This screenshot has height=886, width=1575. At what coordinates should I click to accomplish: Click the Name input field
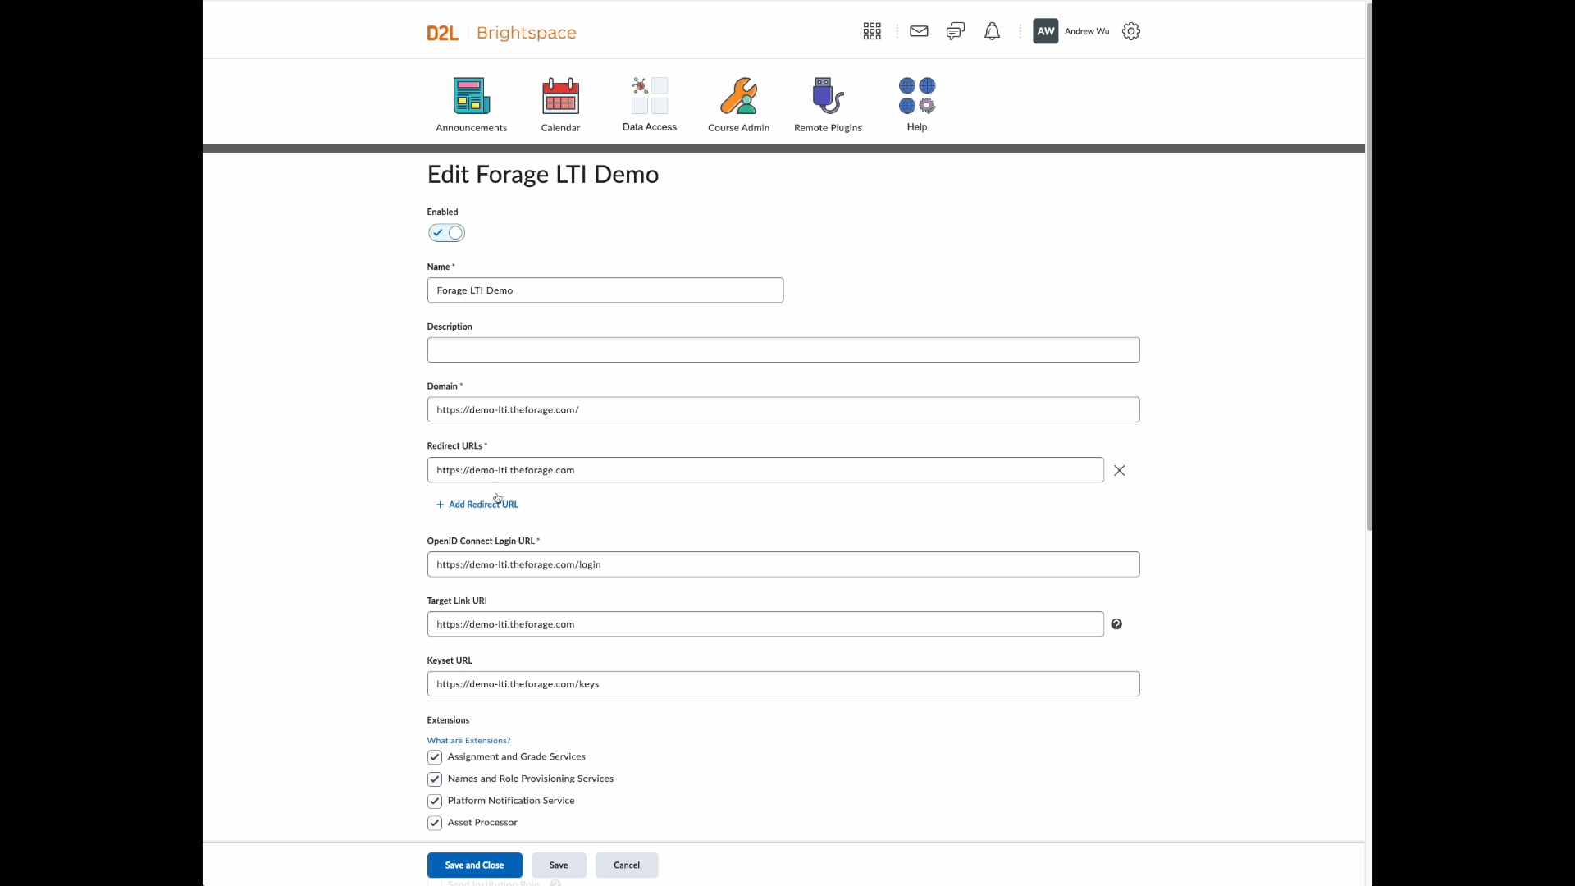605,290
